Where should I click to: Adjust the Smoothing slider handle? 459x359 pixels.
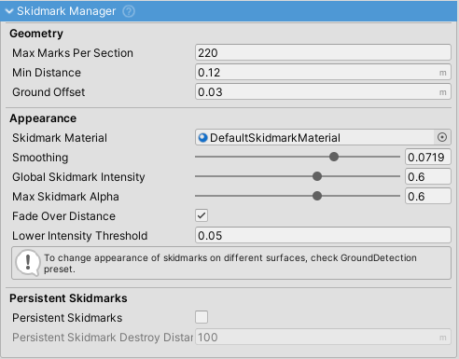click(x=334, y=157)
